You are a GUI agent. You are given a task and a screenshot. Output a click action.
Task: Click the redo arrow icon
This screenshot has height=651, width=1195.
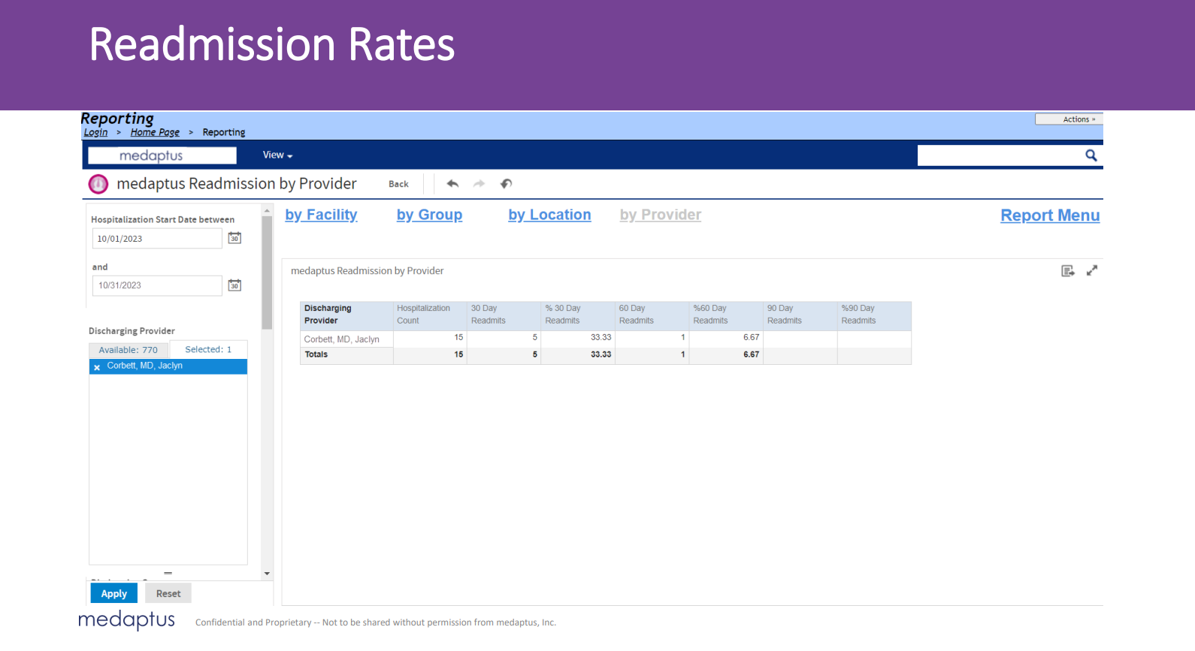coord(479,184)
